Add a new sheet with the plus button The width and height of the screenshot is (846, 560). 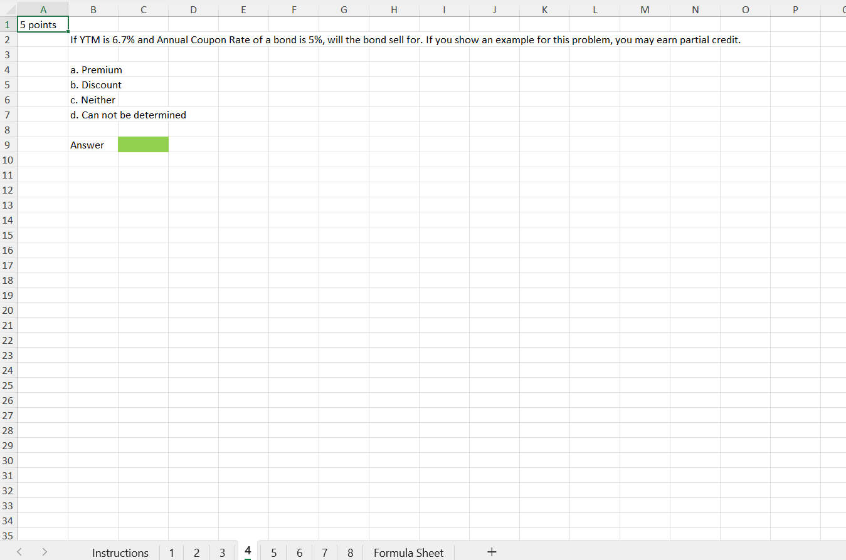click(492, 552)
